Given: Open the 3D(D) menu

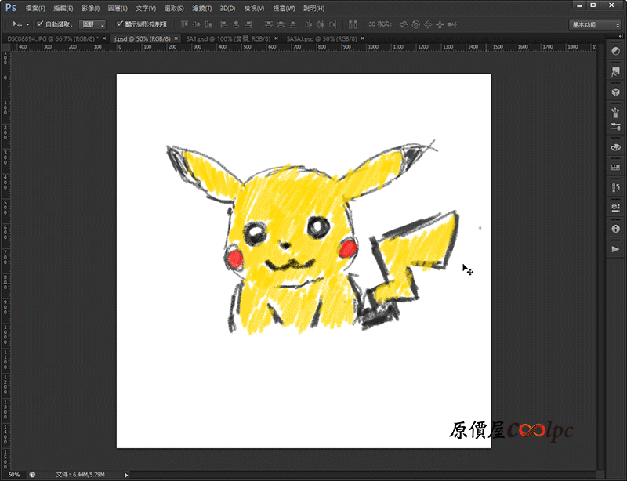Looking at the screenshot, I should coord(227,8).
